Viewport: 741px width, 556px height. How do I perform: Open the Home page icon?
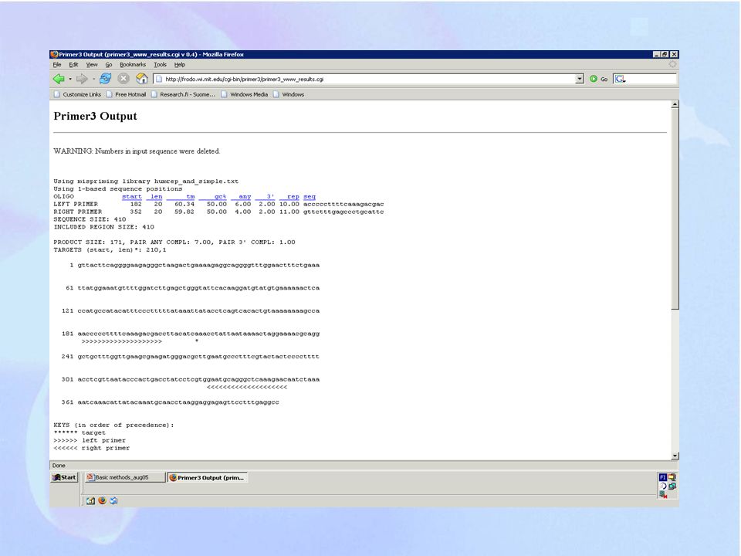coord(142,79)
